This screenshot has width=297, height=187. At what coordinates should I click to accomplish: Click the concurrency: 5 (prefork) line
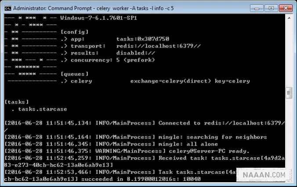click(113, 60)
